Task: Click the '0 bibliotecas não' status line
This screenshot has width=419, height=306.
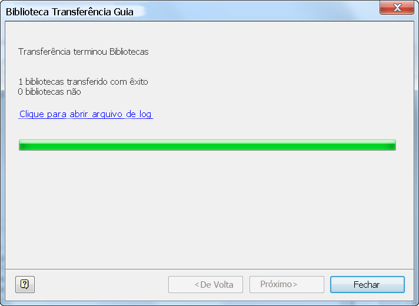Action: click(49, 92)
